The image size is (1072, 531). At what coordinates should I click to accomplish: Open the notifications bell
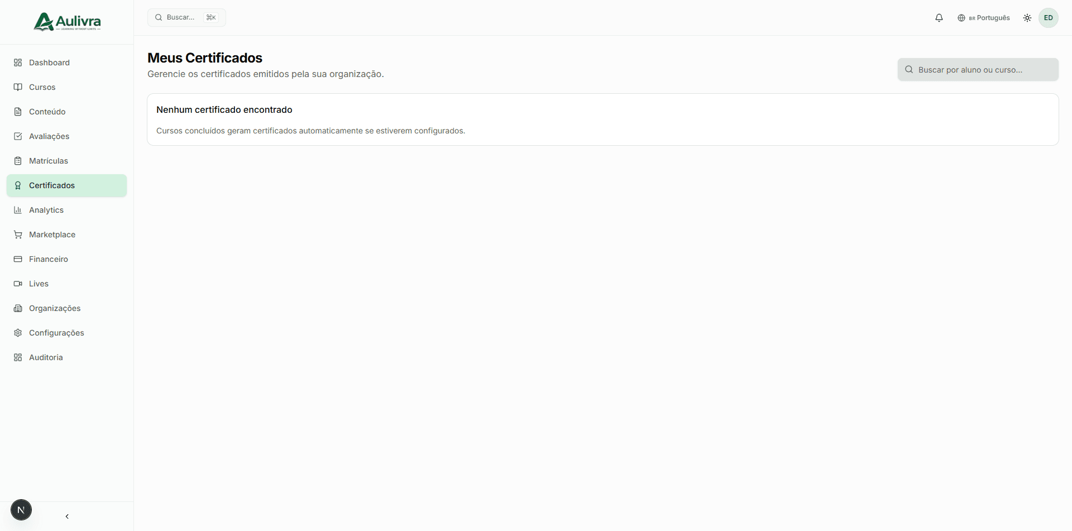pos(939,18)
